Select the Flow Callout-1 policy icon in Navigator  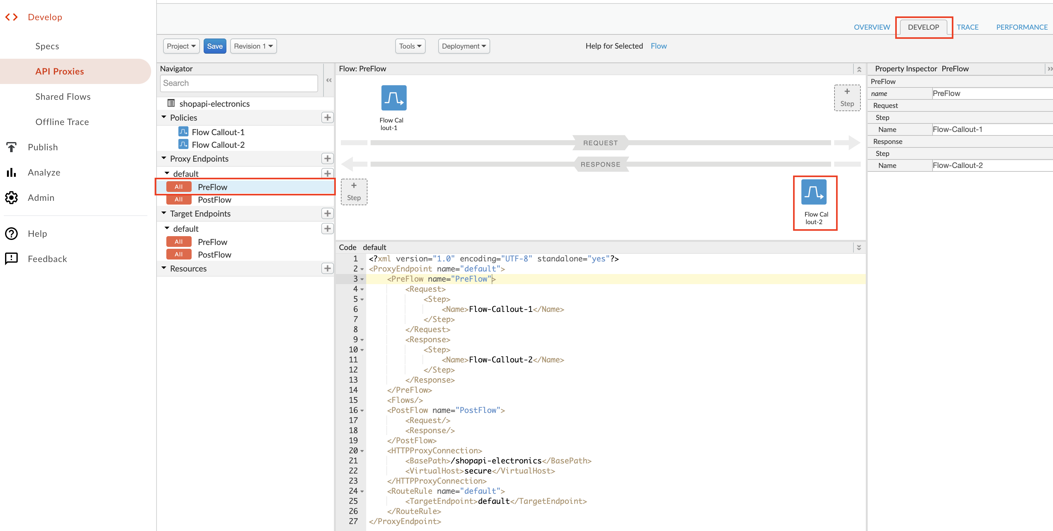183,132
